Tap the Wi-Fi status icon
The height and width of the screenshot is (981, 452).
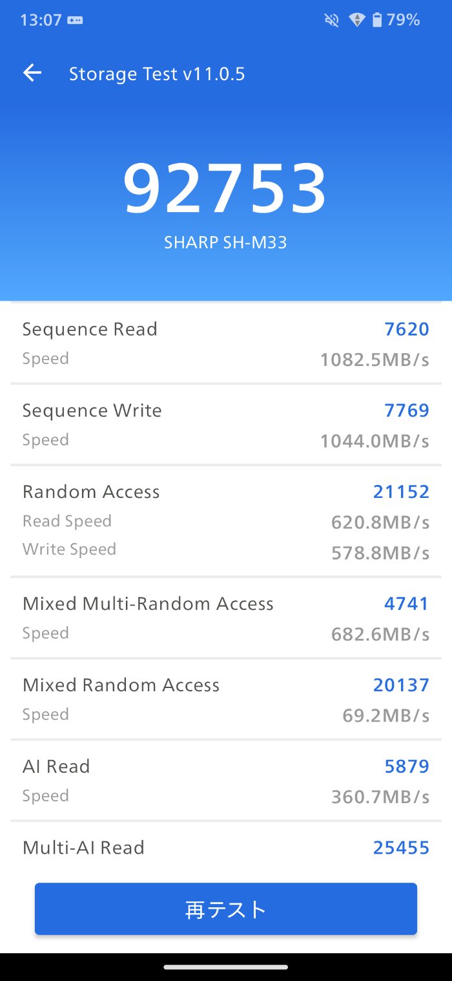(x=356, y=20)
